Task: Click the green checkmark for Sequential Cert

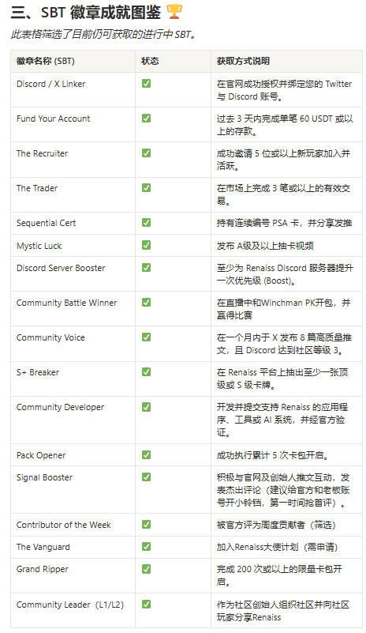Action: 146,222
